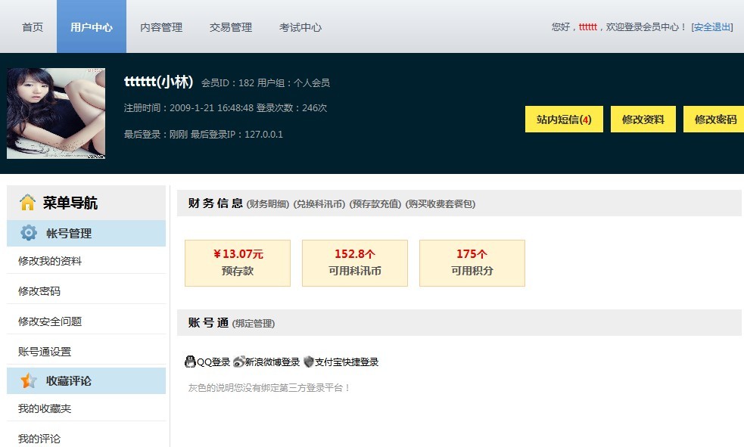Open the 考试中心 tab
Image resolution: width=744 pixels, height=447 pixels.
301,26
